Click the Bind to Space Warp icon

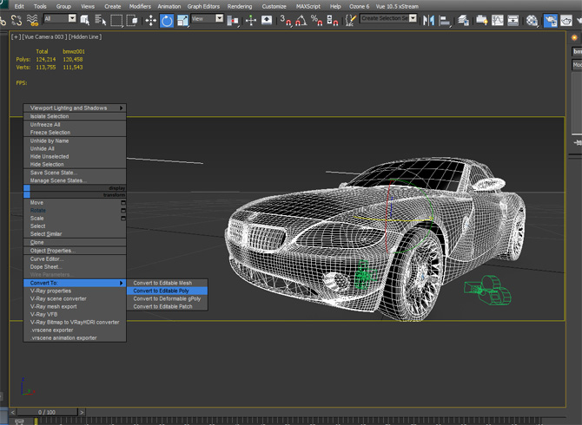click(33, 20)
